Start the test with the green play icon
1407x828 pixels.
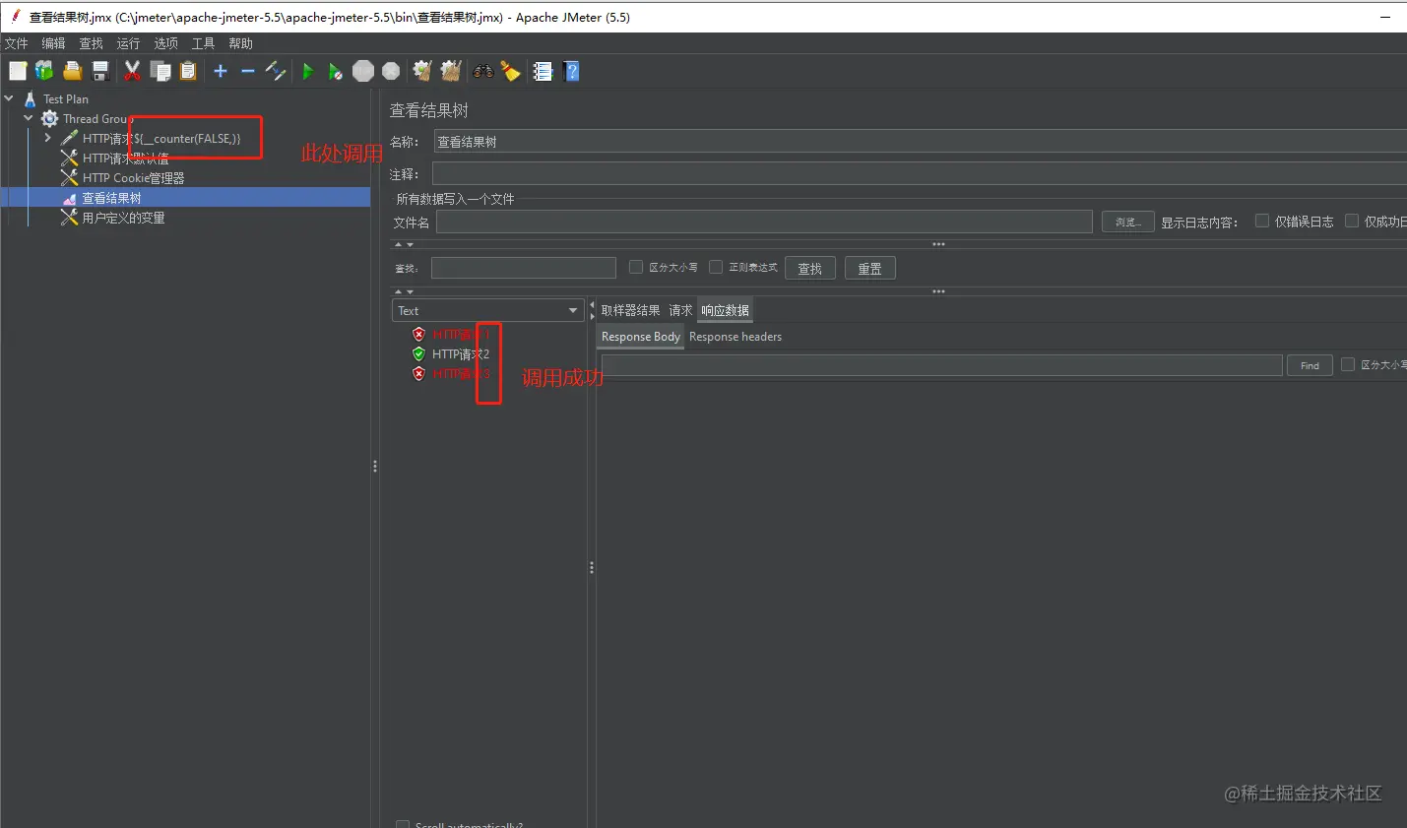pyautogui.click(x=308, y=71)
